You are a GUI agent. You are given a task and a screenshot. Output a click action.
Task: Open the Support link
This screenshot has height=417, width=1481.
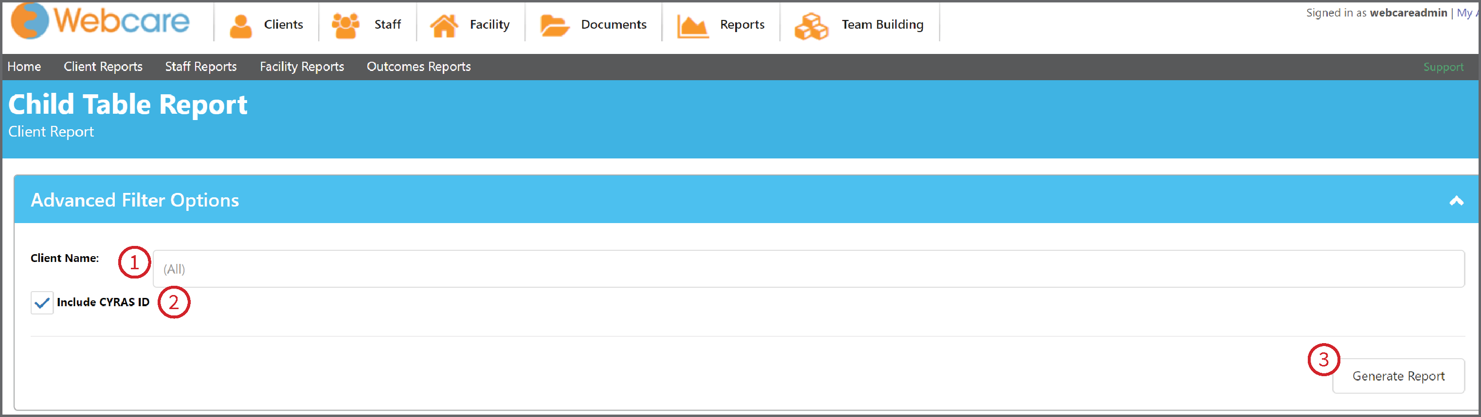(1443, 67)
